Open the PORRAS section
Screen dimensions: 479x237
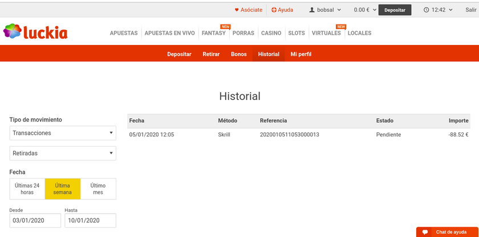[243, 33]
